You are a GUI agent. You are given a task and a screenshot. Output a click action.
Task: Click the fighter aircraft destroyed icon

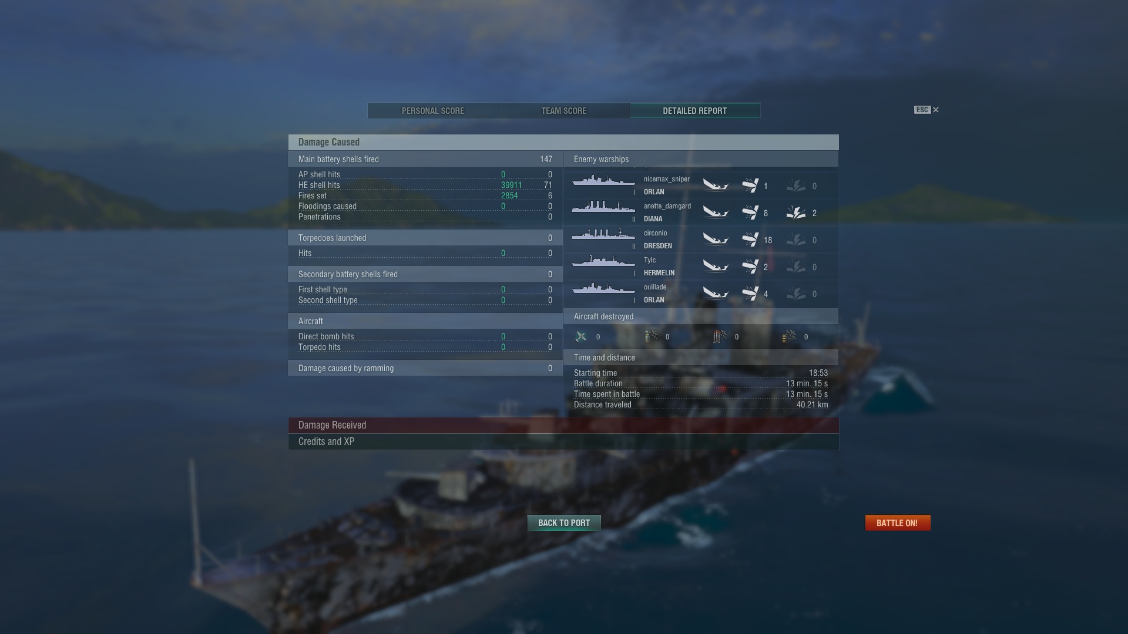coord(581,336)
